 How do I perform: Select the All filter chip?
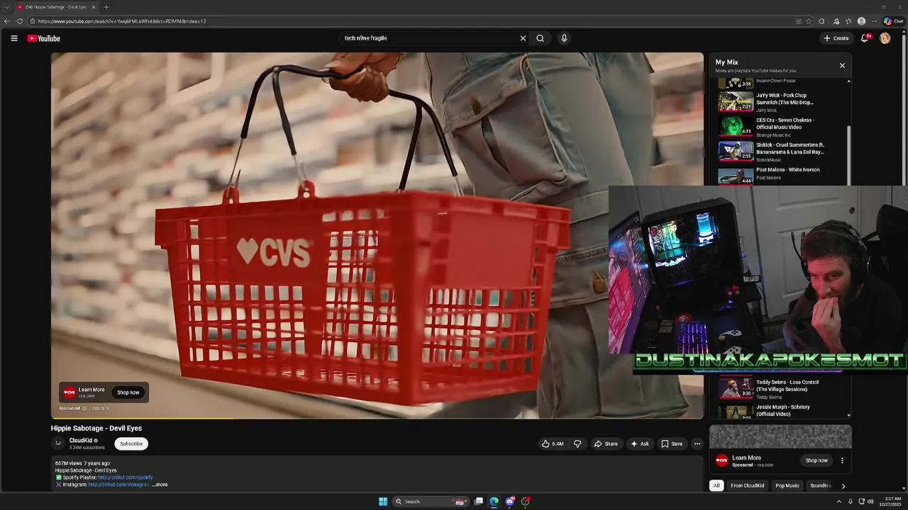(716, 486)
